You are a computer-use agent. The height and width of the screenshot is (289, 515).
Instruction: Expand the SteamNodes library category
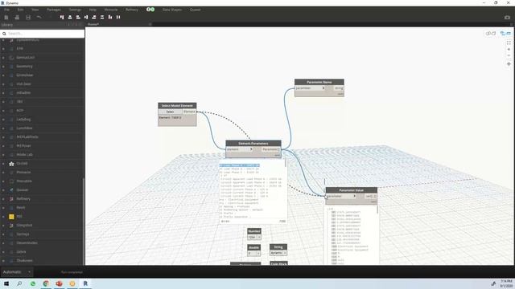pyautogui.click(x=27, y=243)
